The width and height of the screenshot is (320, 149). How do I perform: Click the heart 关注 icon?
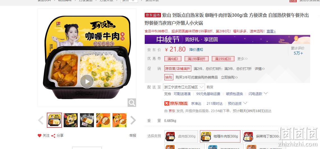tap(40, 136)
